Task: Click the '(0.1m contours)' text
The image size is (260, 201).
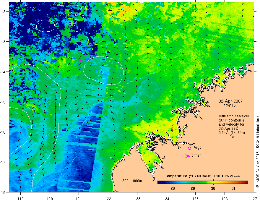Action: pos(231,120)
